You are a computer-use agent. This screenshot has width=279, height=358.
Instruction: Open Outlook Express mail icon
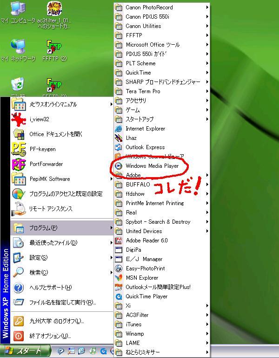(x=119, y=147)
